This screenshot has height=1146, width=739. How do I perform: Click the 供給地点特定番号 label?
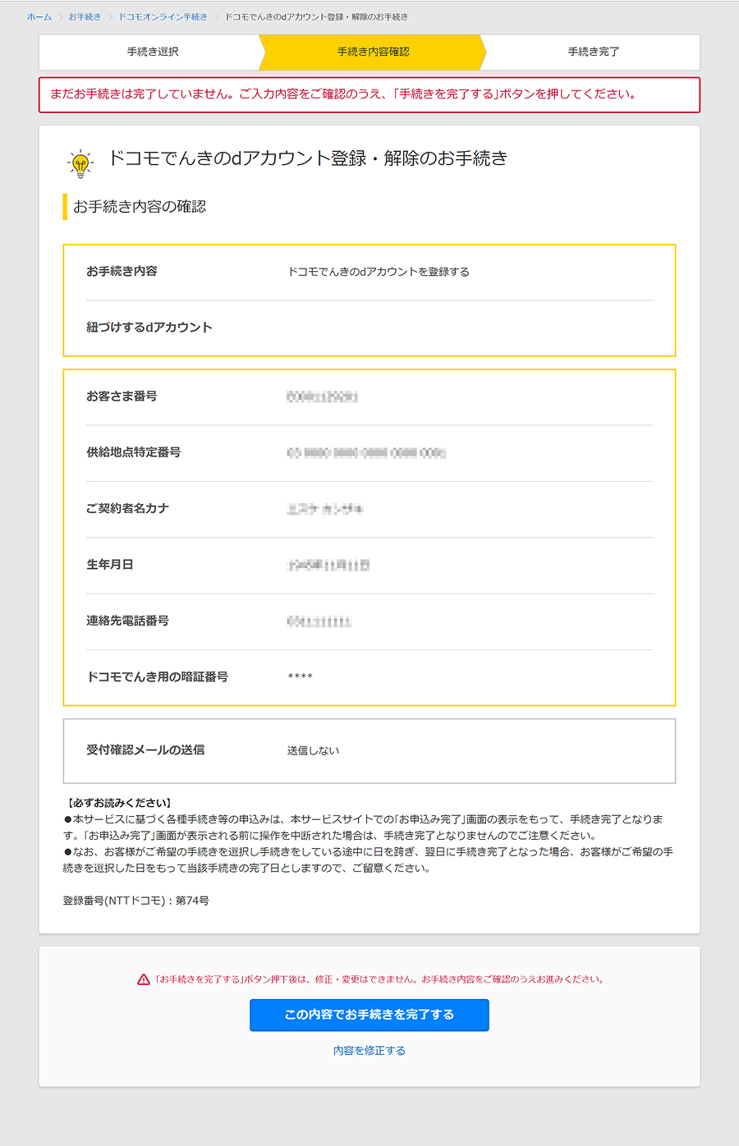click(x=134, y=452)
